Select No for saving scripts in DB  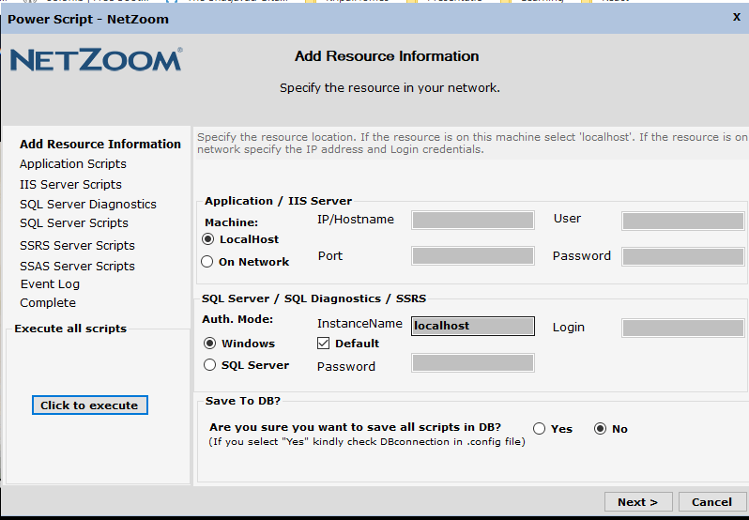point(600,428)
